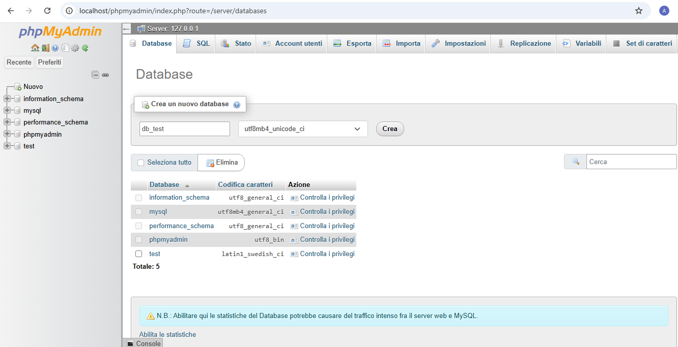Click the link-with-main-panel chain icon
This screenshot has height=347, width=678.
[105, 75]
